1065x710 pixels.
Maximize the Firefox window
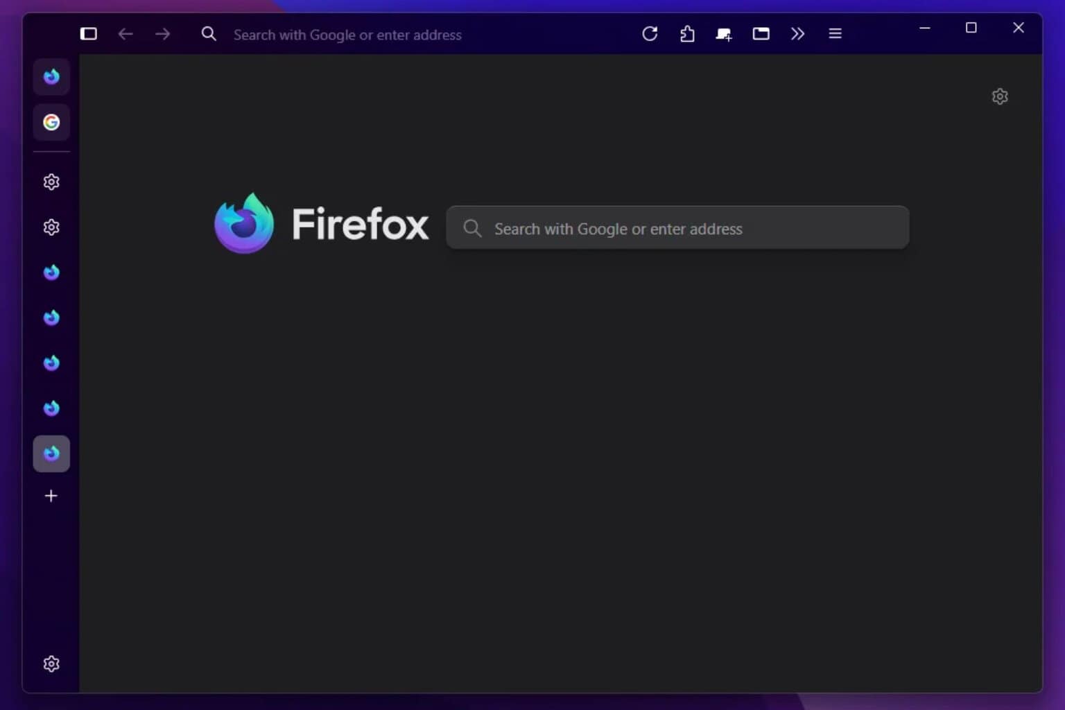[x=971, y=28]
